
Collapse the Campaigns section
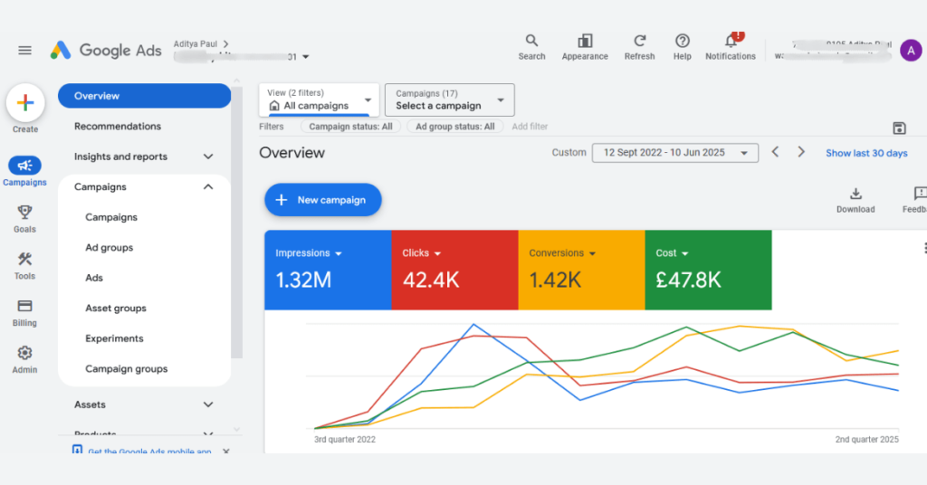point(208,186)
